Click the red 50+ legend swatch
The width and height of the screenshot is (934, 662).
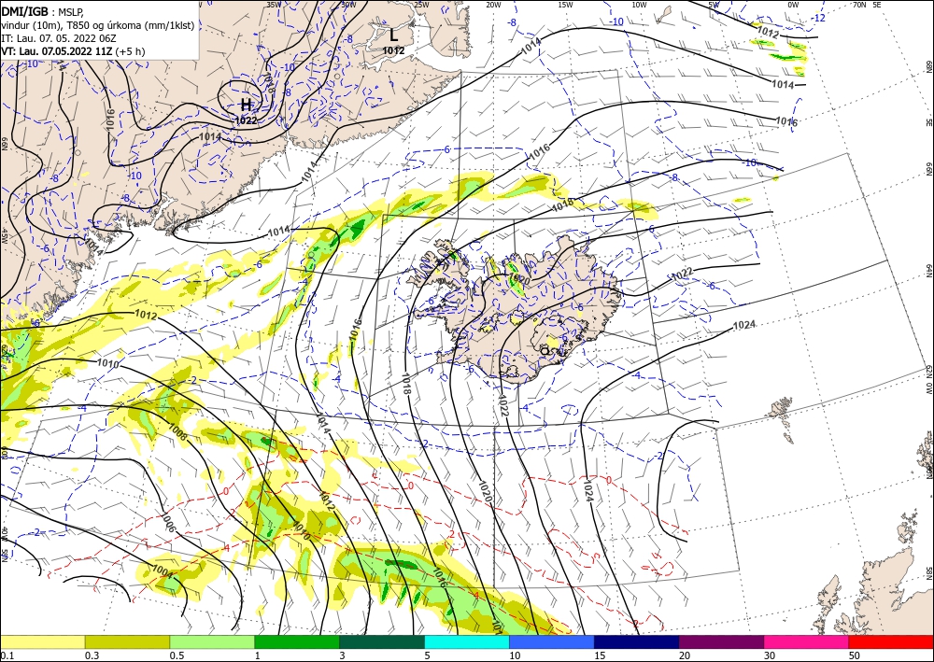tap(891, 641)
